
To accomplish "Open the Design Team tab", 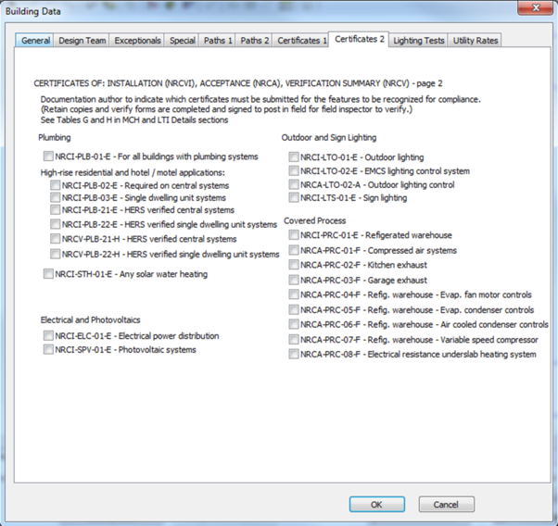I will [82, 41].
